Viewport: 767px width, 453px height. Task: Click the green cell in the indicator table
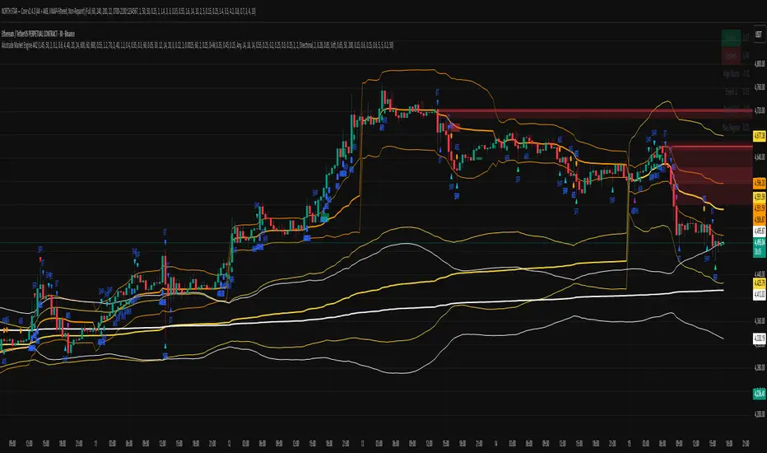coord(732,38)
